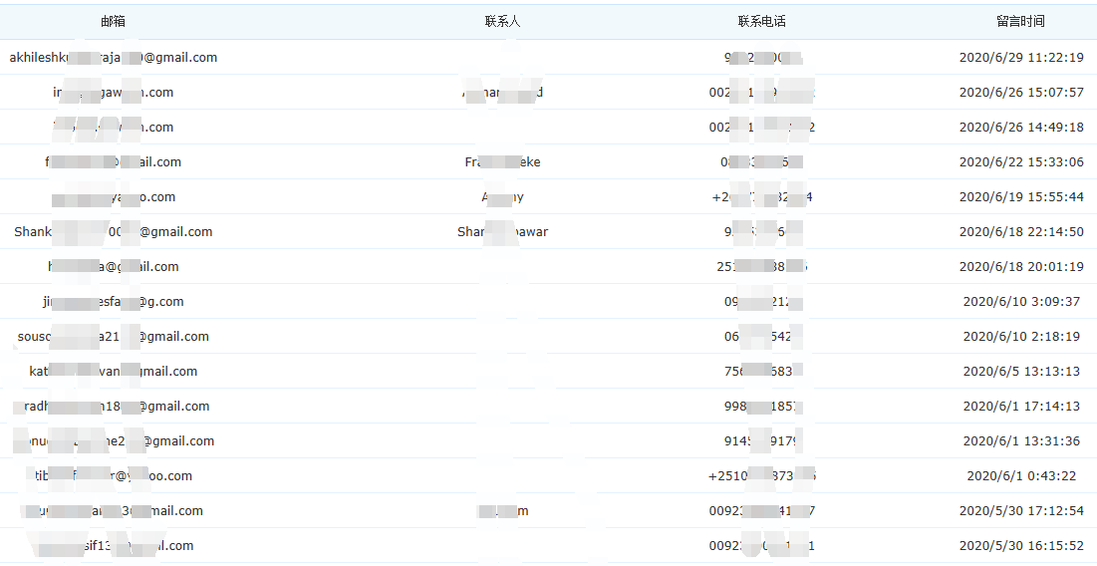Screen dimensions: 1097x566
Task: Click the 2020/6/10 3:09:37 message time
Action: tap(1020, 302)
